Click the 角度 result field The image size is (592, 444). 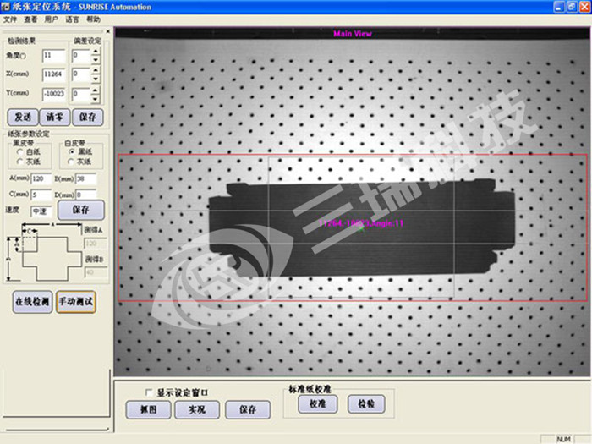tap(53, 56)
